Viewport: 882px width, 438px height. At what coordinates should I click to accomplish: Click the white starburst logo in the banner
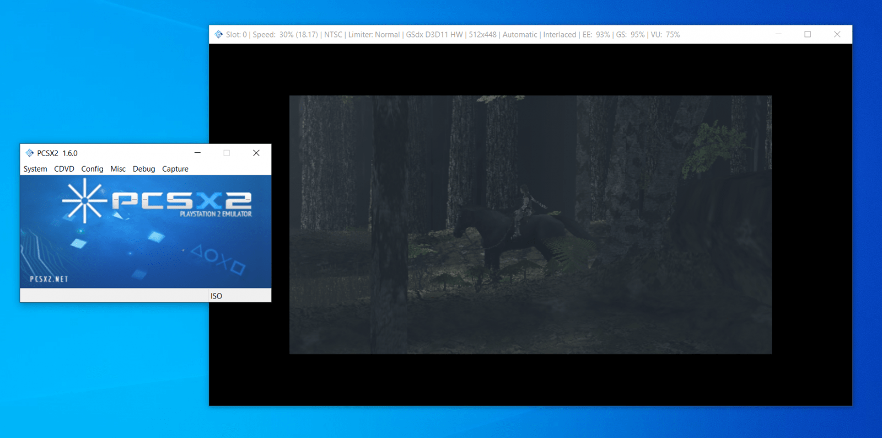tap(84, 201)
